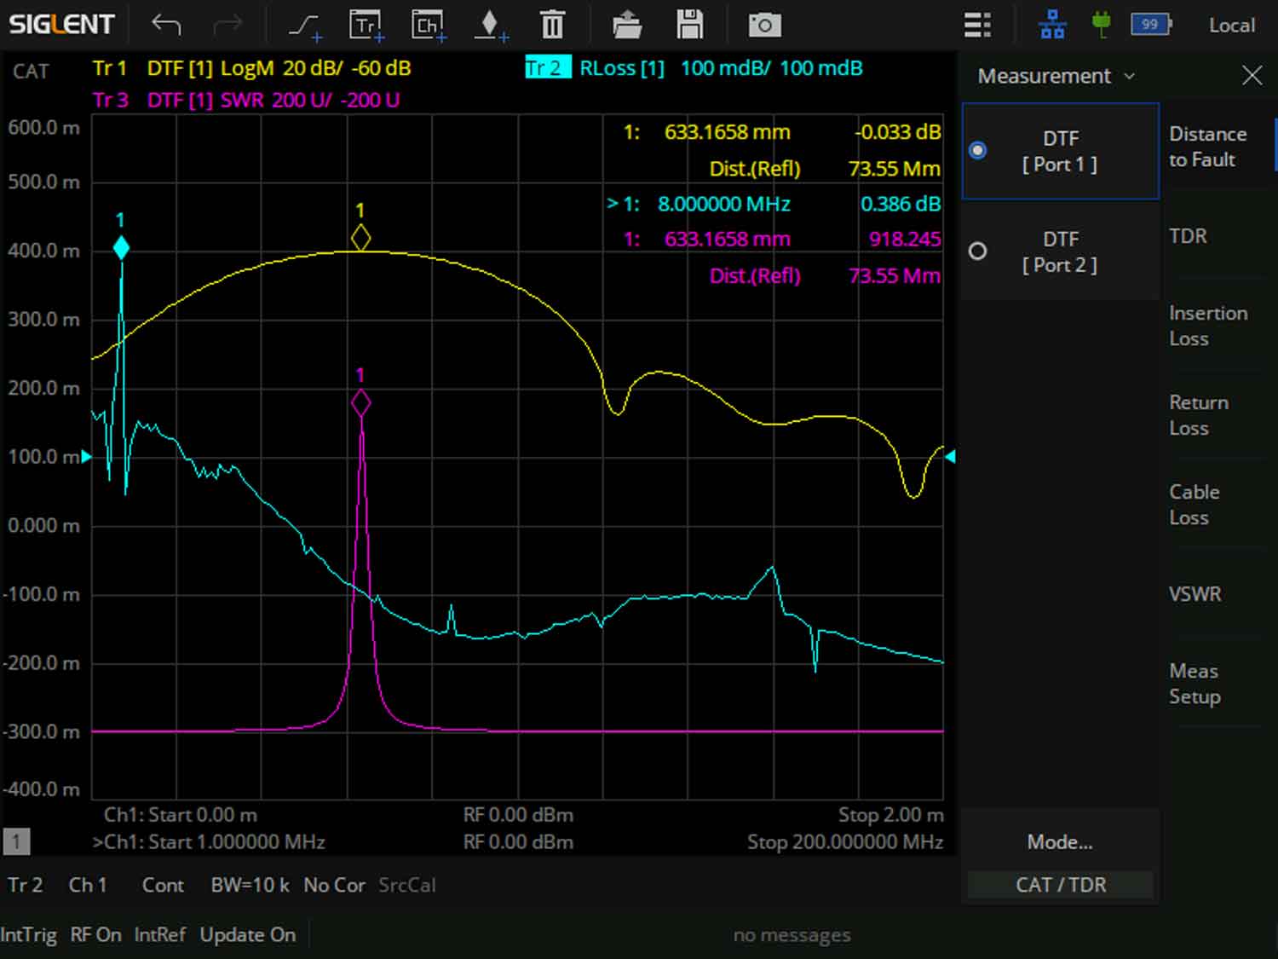
Task: Add a new trace with Tr+ icon
Action: 366,26
